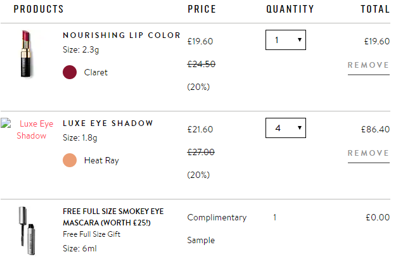The height and width of the screenshot is (259, 403).
Task: Click the £86.40 eye shadow total
Action: (375, 129)
